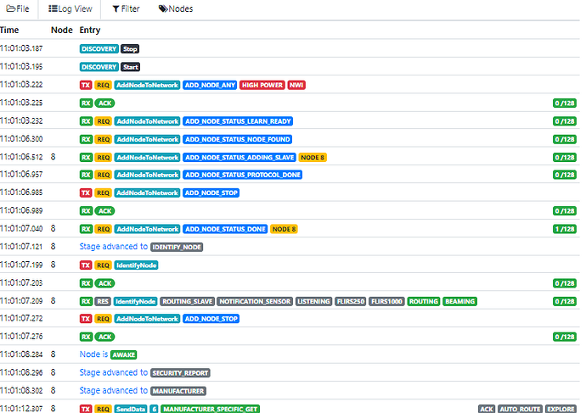
Task: Click the BEAMING badge
Action: pyautogui.click(x=459, y=301)
